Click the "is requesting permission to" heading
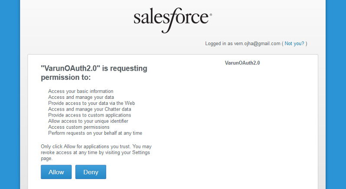 coord(94,73)
